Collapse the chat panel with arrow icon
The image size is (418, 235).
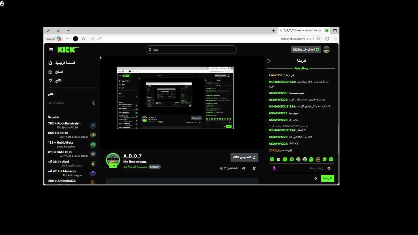269,61
